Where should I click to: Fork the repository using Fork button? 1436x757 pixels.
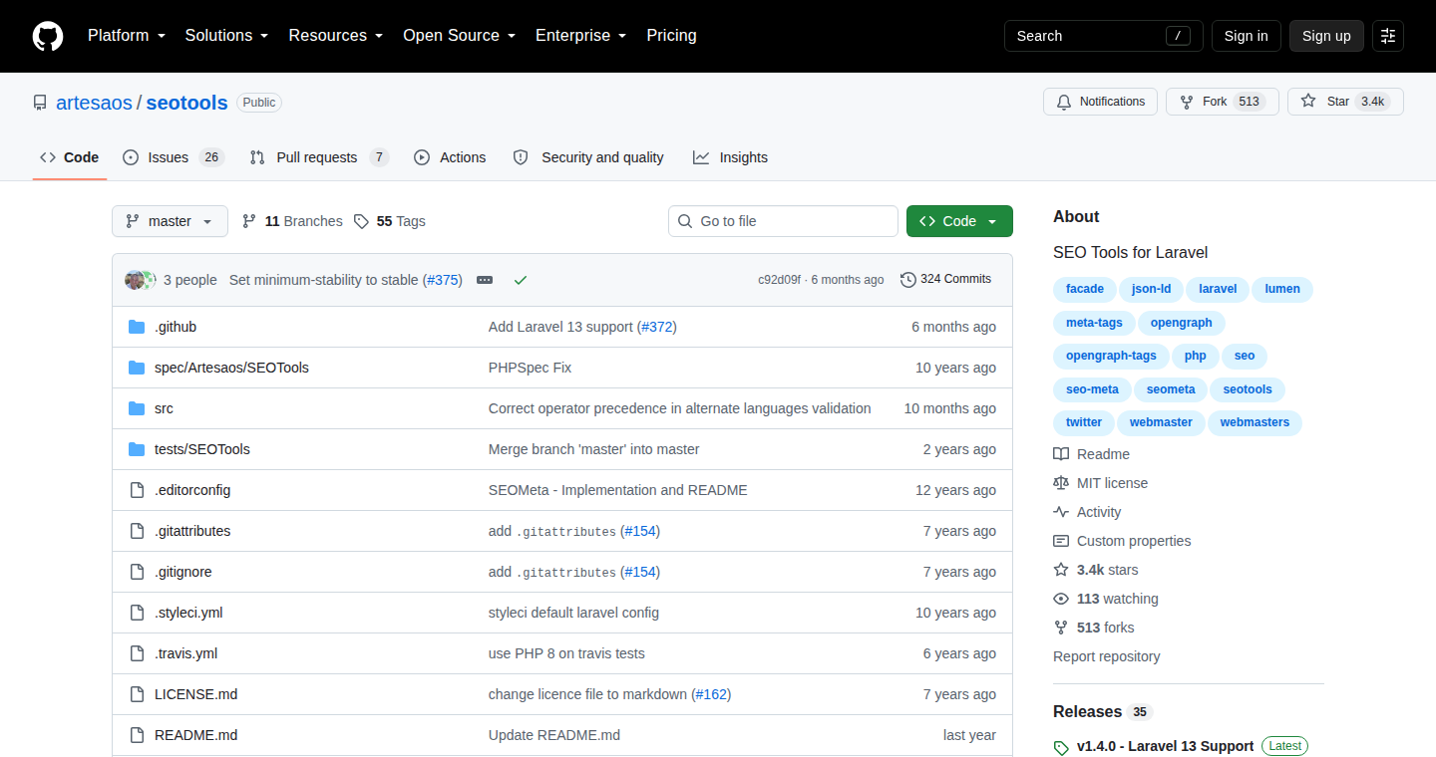coord(1222,102)
